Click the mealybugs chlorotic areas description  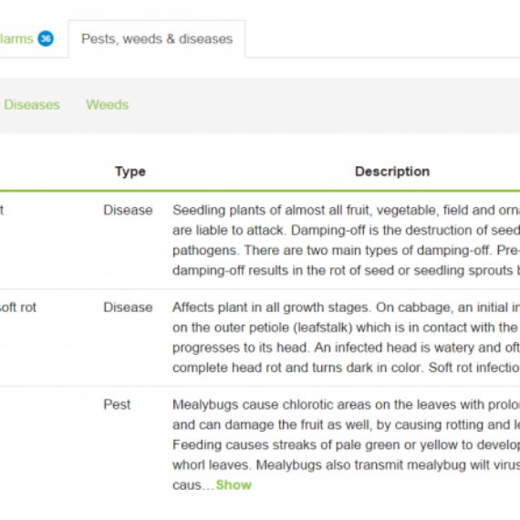346,434
